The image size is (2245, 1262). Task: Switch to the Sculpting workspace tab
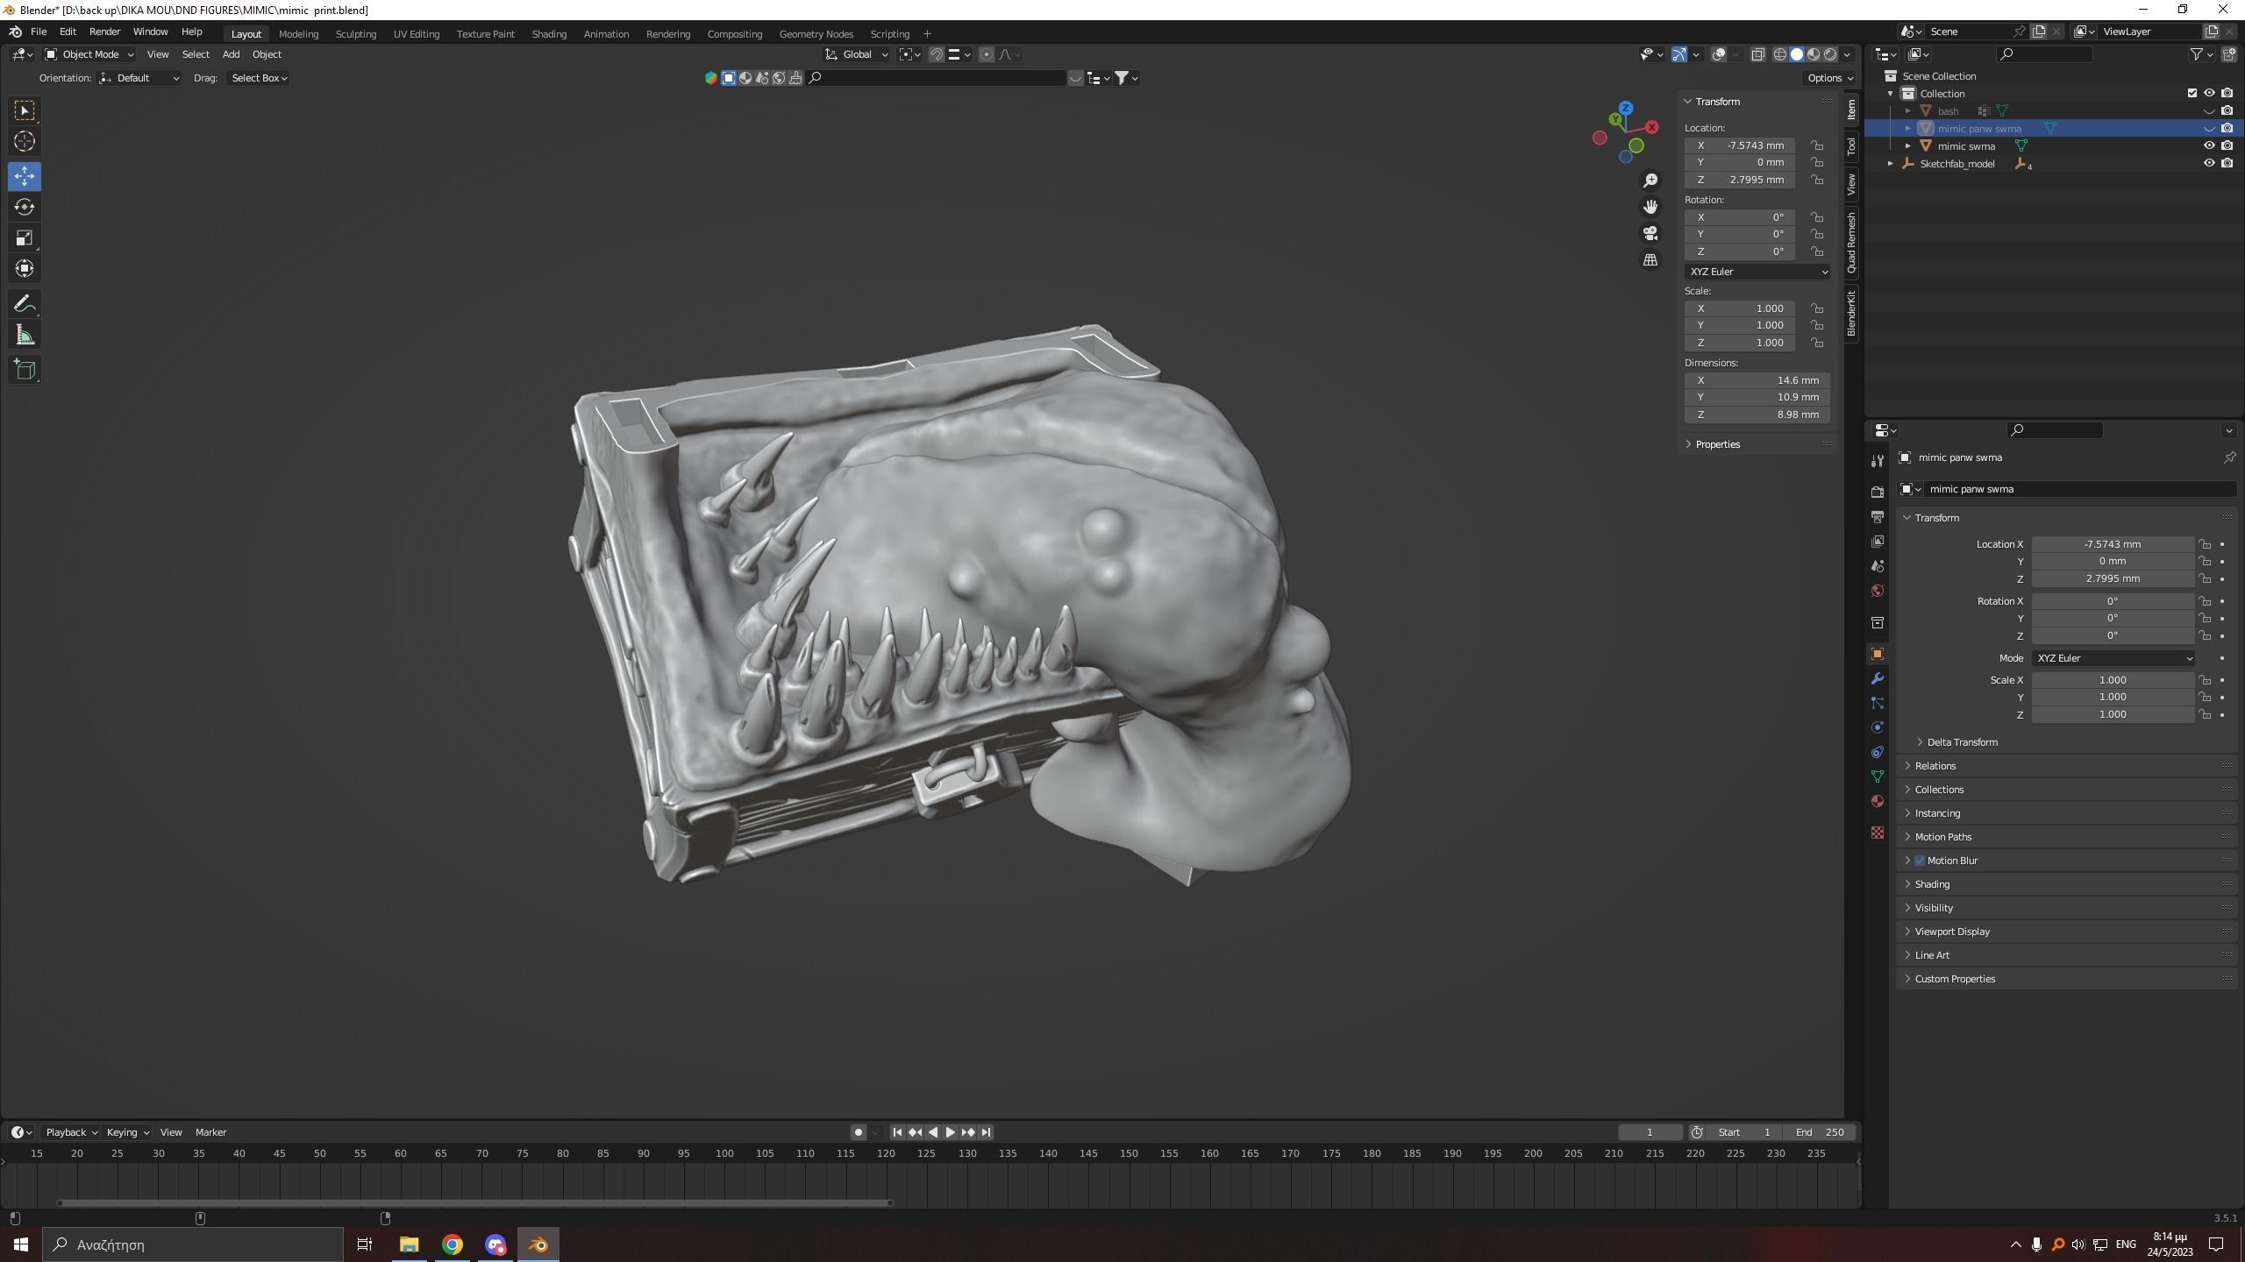355,34
